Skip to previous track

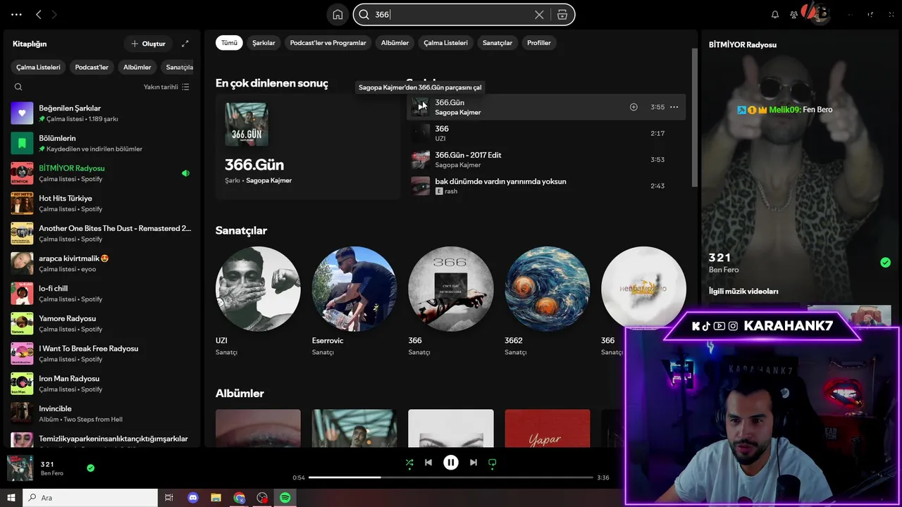tap(428, 463)
